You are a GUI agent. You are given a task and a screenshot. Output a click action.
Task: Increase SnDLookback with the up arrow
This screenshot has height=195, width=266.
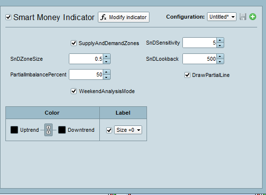pyautogui.click(x=220, y=56)
